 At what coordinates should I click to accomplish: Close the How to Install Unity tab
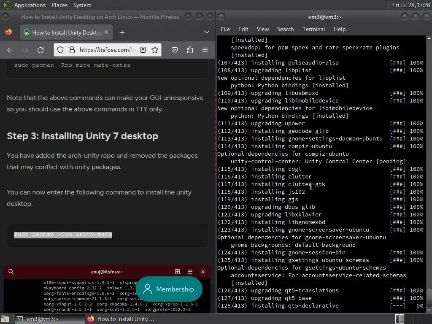[x=106, y=32]
